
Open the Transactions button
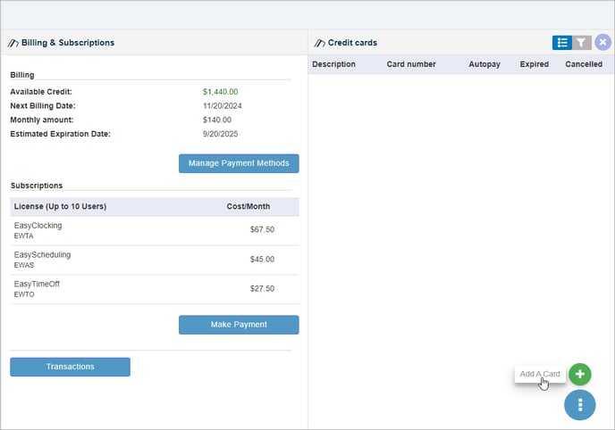71,367
